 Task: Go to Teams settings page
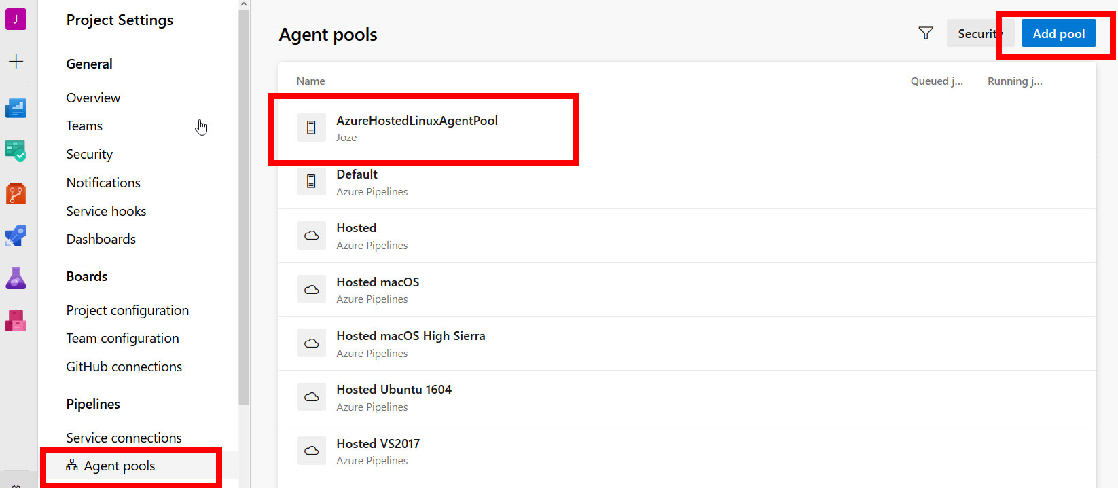click(x=84, y=126)
